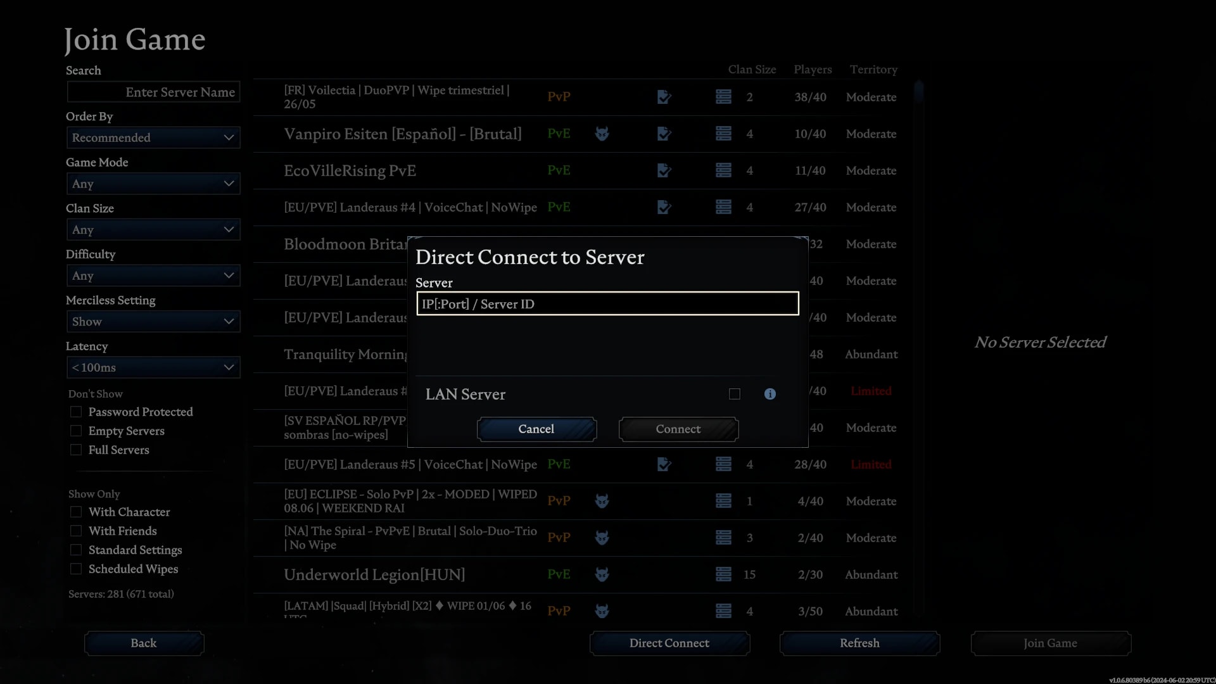Click the Back button to exit browser
Viewport: 1216px width, 684px height.
point(144,642)
